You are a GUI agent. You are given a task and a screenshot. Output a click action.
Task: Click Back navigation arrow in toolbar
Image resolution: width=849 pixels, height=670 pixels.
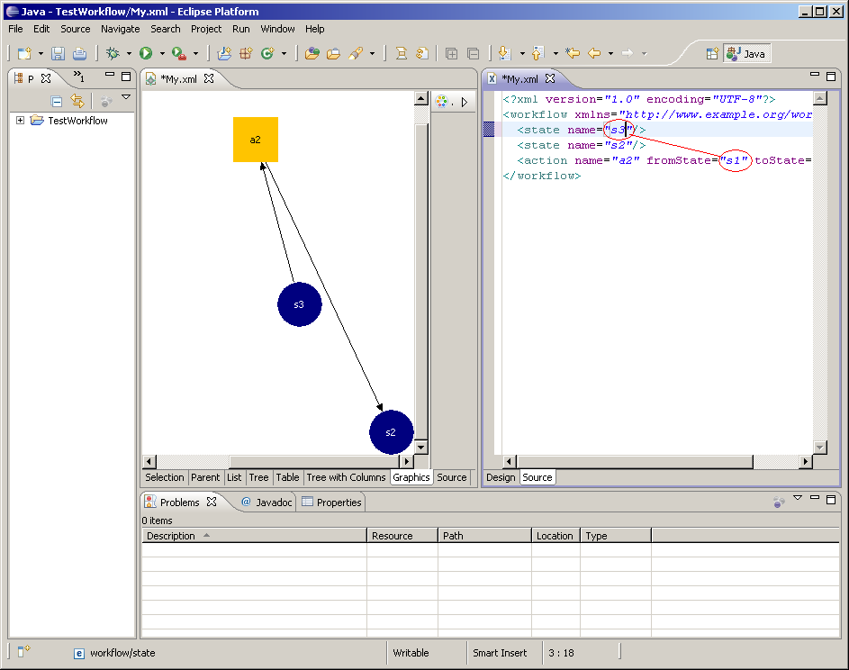[594, 54]
